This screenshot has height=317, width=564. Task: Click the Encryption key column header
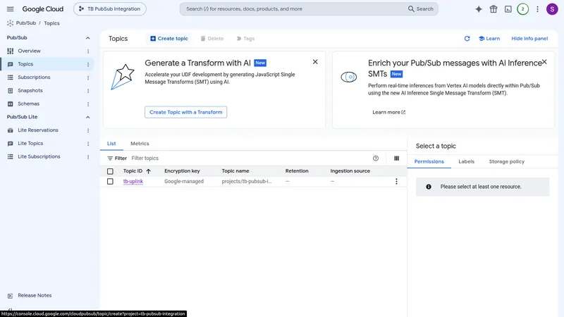tap(182, 171)
